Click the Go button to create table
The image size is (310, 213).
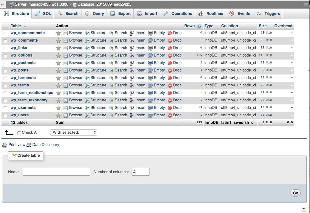296,193
